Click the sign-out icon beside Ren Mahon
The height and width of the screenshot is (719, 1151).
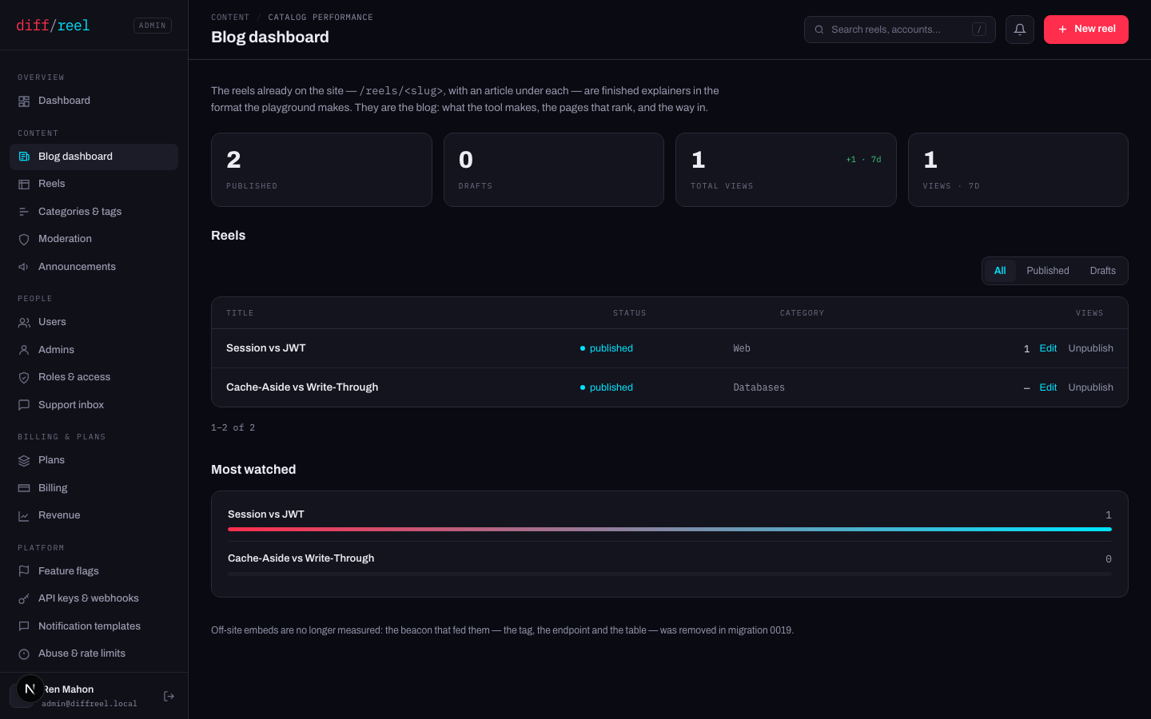(169, 696)
